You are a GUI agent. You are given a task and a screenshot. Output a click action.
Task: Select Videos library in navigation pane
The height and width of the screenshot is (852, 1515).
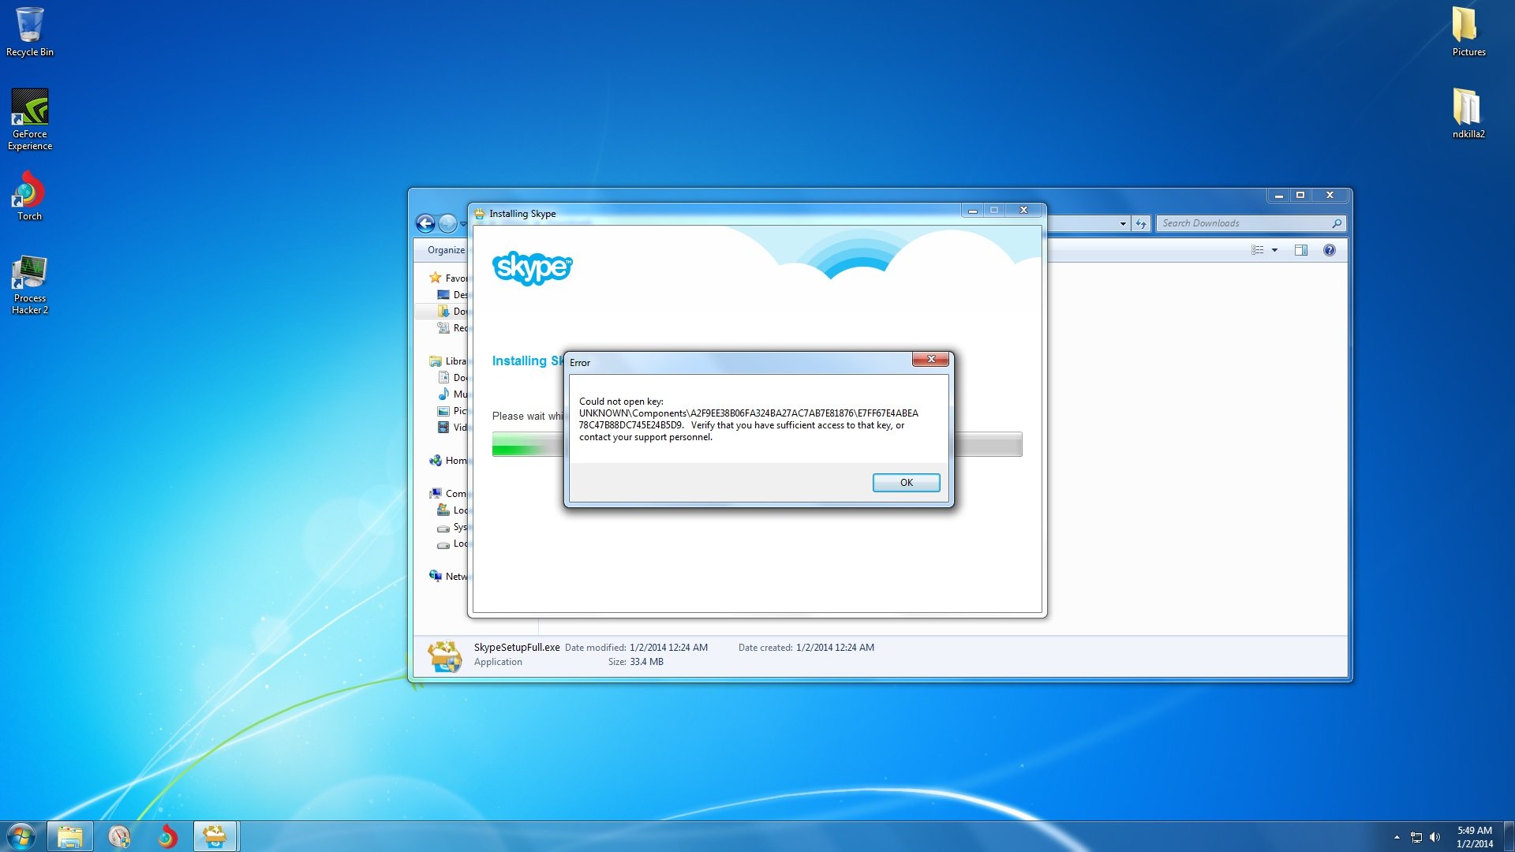[x=453, y=427]
